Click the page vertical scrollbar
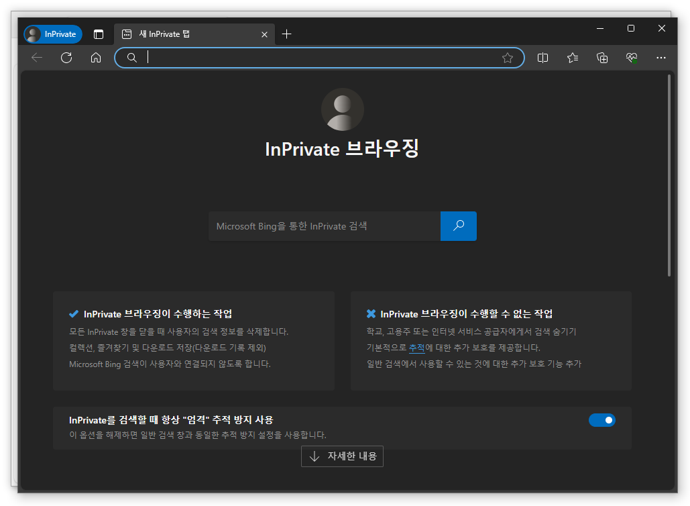Viewport: 690px width, 506px height. click(x=669, y=175)
